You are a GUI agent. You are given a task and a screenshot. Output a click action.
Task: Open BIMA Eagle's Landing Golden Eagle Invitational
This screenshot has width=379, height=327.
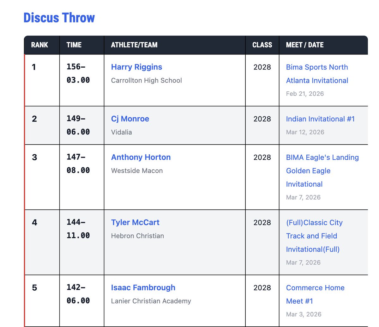coord(322,171)
